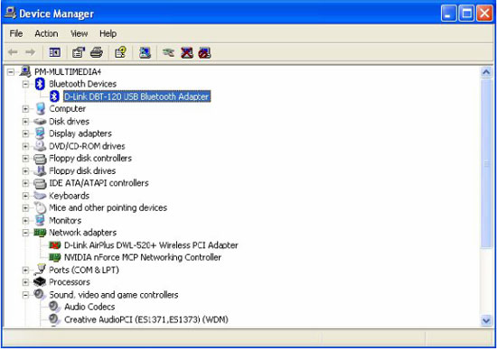Click the Properties toolbar icon
497x349 pixels.
[79, 52]
